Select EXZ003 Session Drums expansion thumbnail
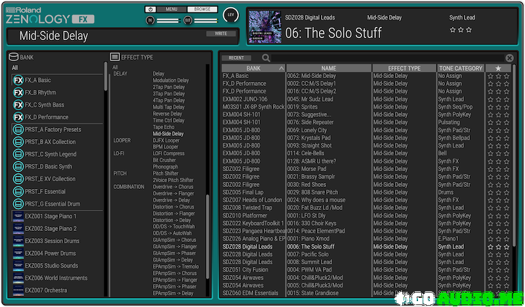 18,241
